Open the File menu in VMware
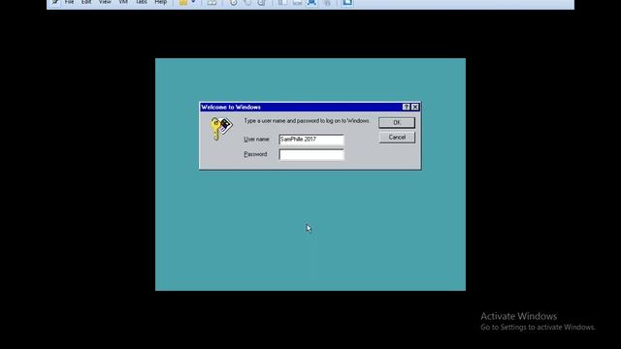The image size is (621, 349). (69, 2)
